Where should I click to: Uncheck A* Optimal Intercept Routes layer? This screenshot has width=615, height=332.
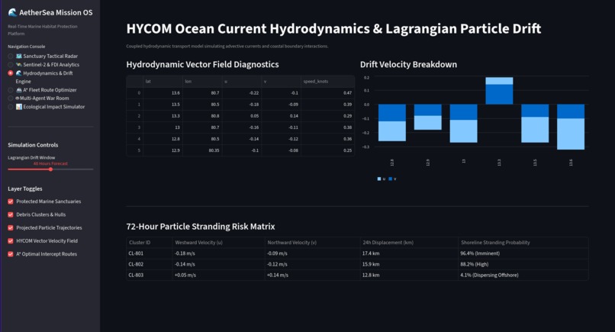pyautogui.click(x=11, y=254)
